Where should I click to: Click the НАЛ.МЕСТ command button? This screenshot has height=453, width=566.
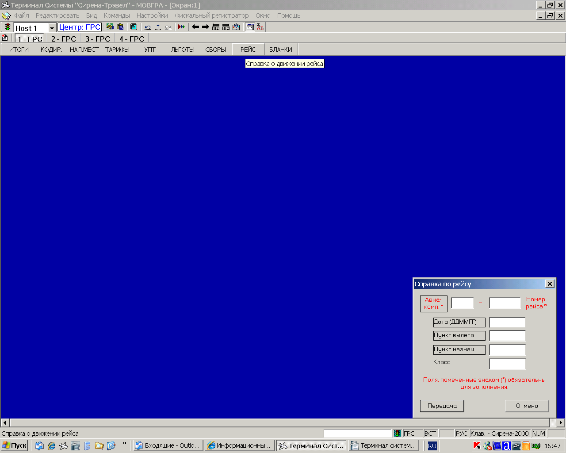(84, 50)
